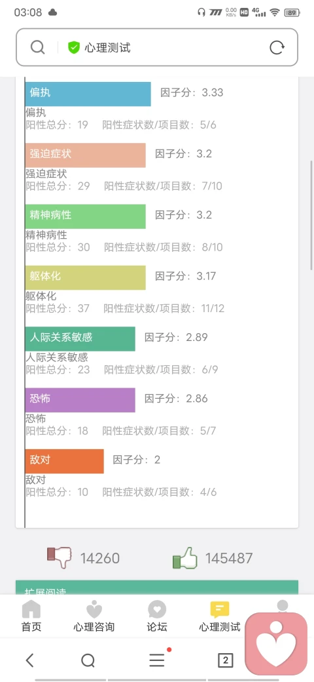The height and width of the screenshot is (682, 314).
Task: Tap the green security shield icon
Action: coord(74,47)
